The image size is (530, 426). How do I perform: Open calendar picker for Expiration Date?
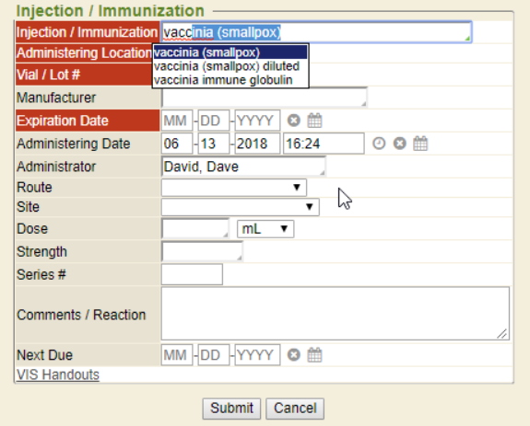pyautogui.click(x=314, y=121)
